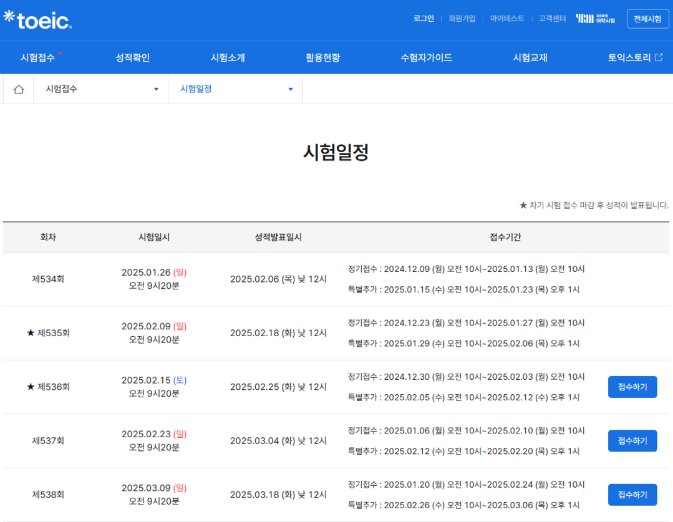Screen dimensions: 673x522
Task: Go to 마이테스트
Action: tap(507, 19)
